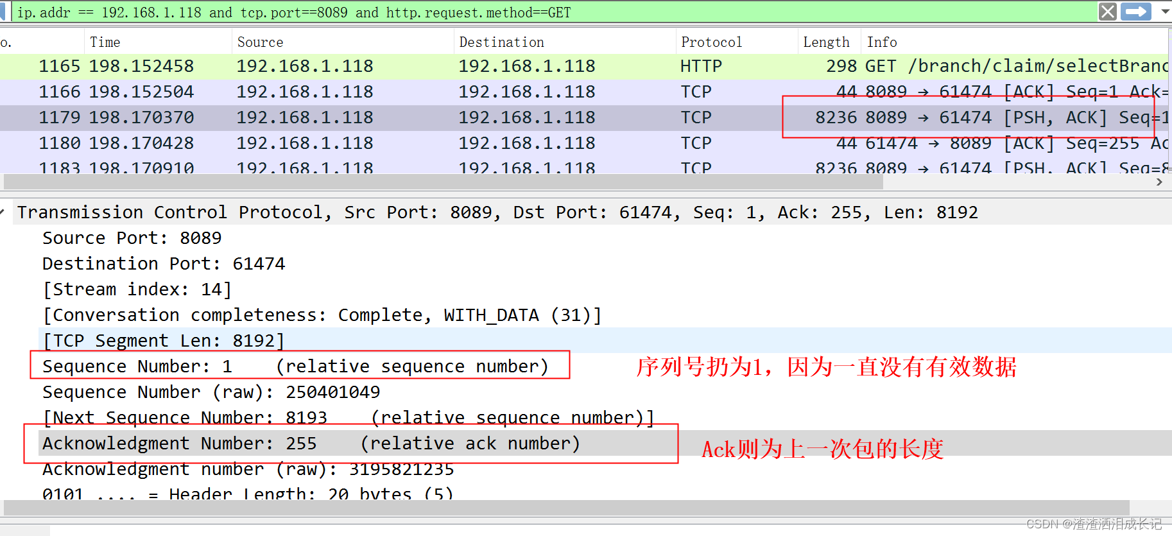Click the filter bookmark icon at the far left
Screen dimensions: 1172x536
(x=3, y=12)
